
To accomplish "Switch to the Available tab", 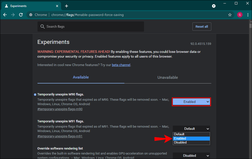I will [x=81, y=77].
